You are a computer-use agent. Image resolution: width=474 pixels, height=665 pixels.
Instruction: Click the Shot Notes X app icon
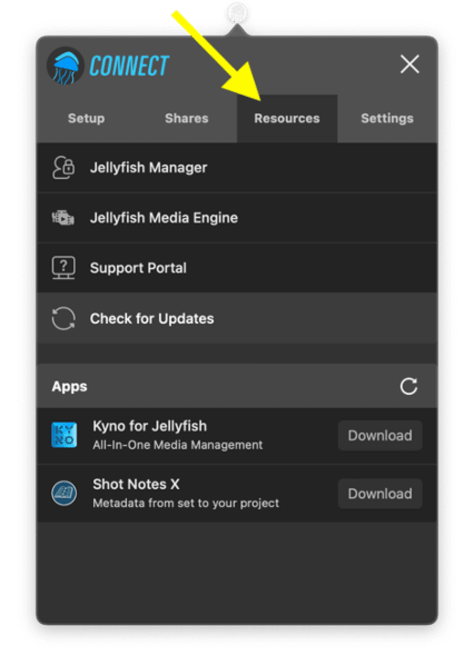click(64, 493)
